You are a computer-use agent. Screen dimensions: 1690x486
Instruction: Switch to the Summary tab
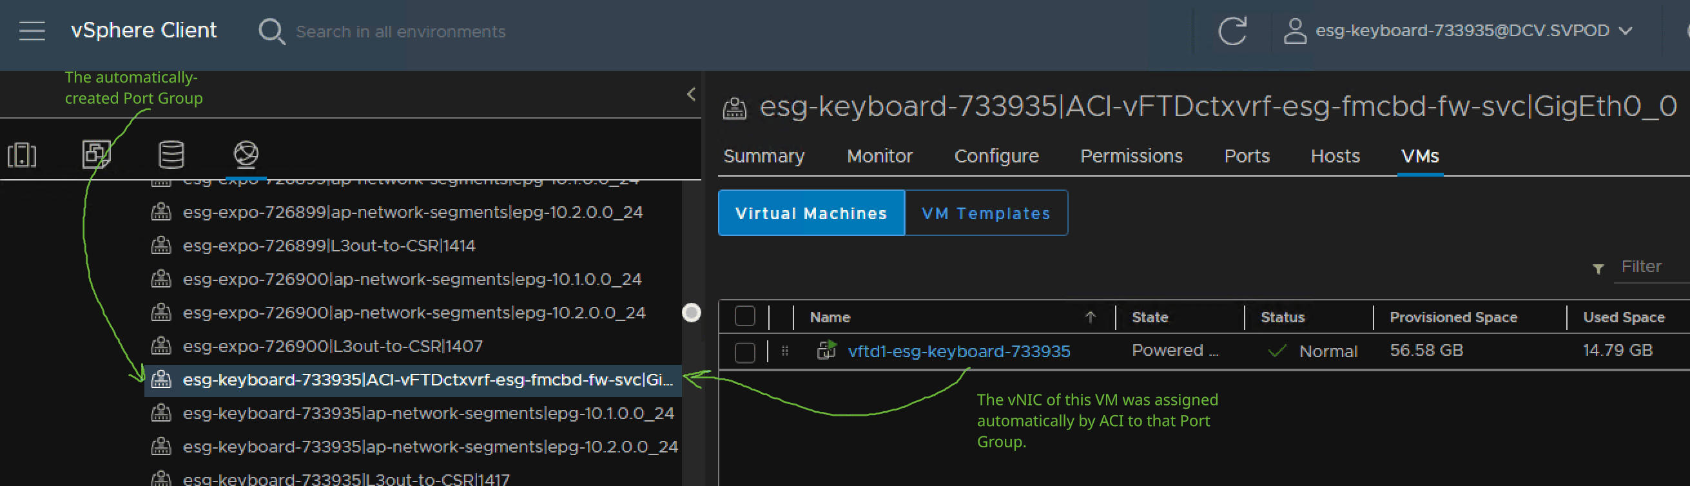pyautogui.click(x=764, y=156)
